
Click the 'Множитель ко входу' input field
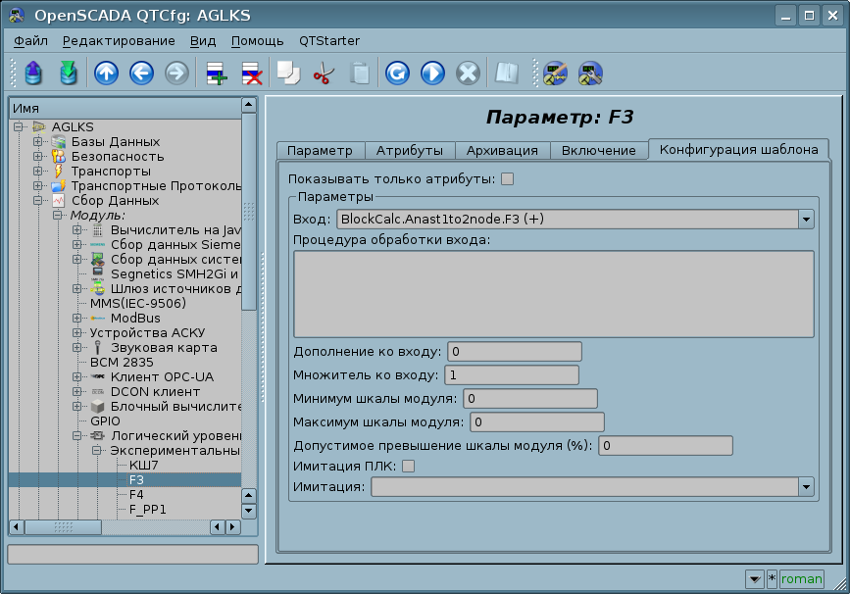(x=511, y=374)
